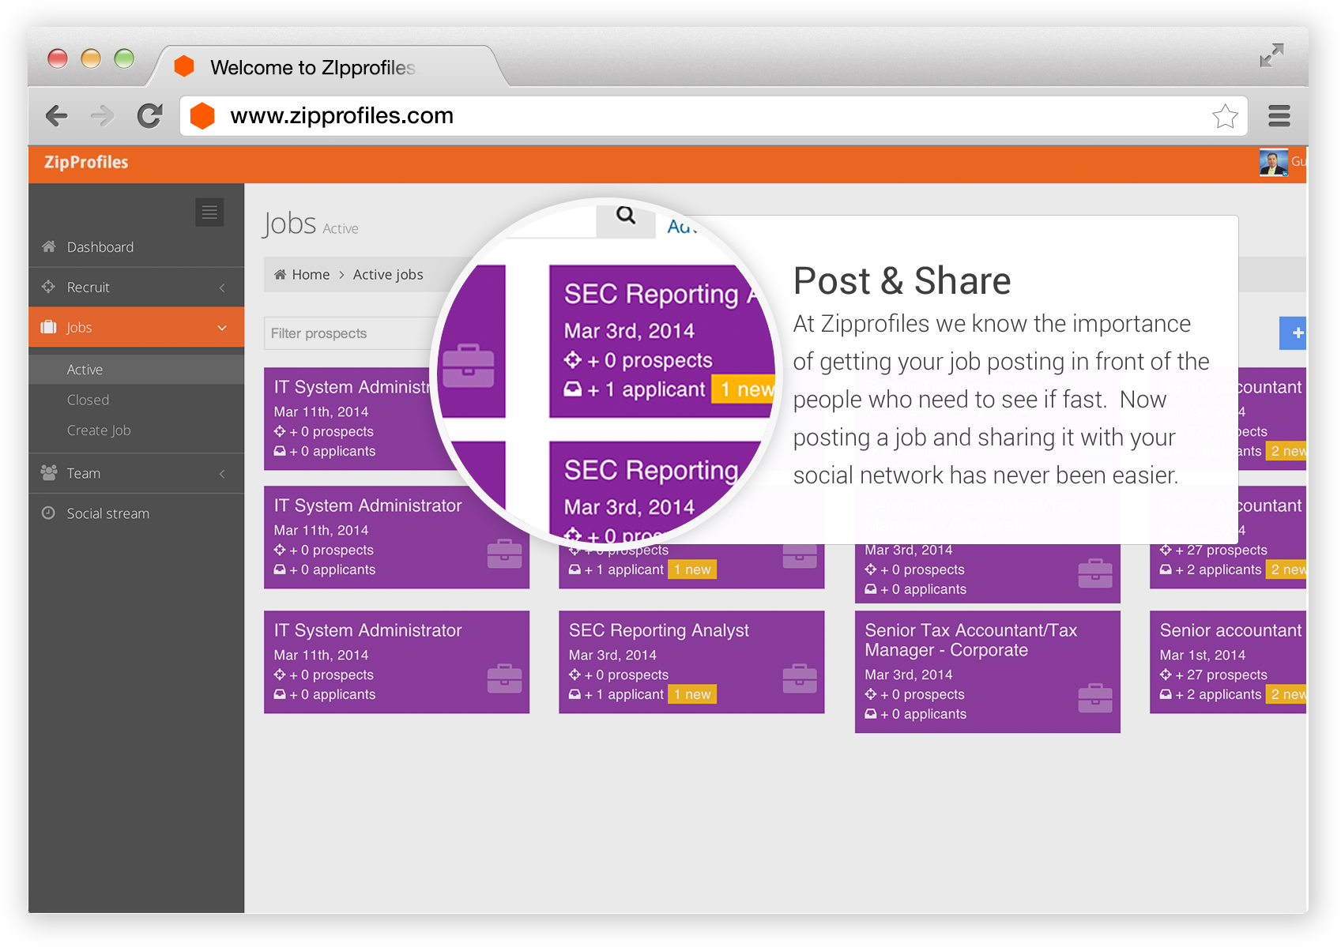Click the Home breadcrumb icon
This screenshot has width=1341, height=947.
(281, 275)
